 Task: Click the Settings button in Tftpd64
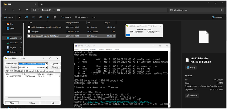(32, 103)
